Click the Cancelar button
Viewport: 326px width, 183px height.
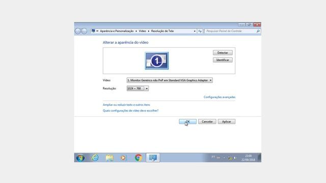207,121
